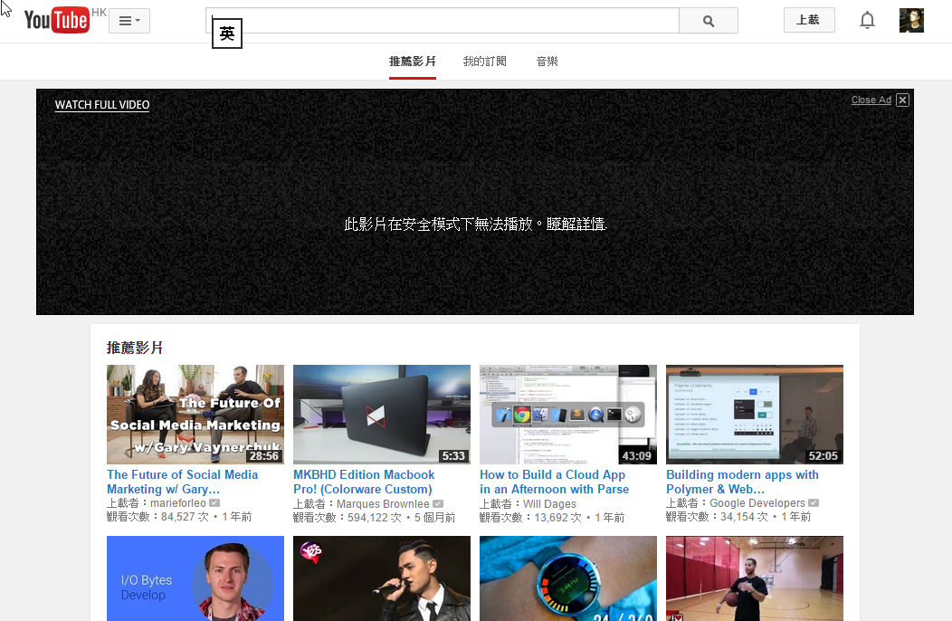The image size is (952, 621).
Task: Click title How to Build a Cloud App
Action: (555, 482)
